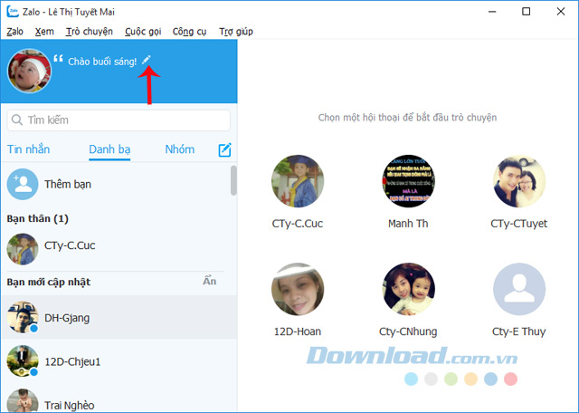Viewport: 579px width, 413px height.
Task: Click the Chào buổi sáng! status text
Action: click(x=102, y=62)
